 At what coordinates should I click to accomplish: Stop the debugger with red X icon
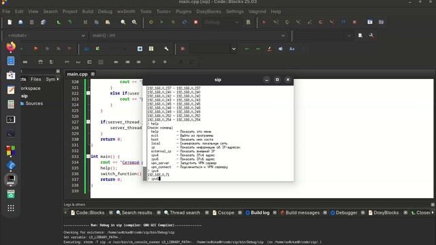[x=354, y=22]
